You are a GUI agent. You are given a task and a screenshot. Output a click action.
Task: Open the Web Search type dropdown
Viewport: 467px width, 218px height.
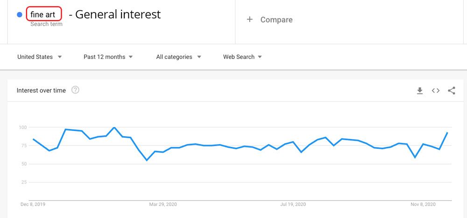pos(242,57)
